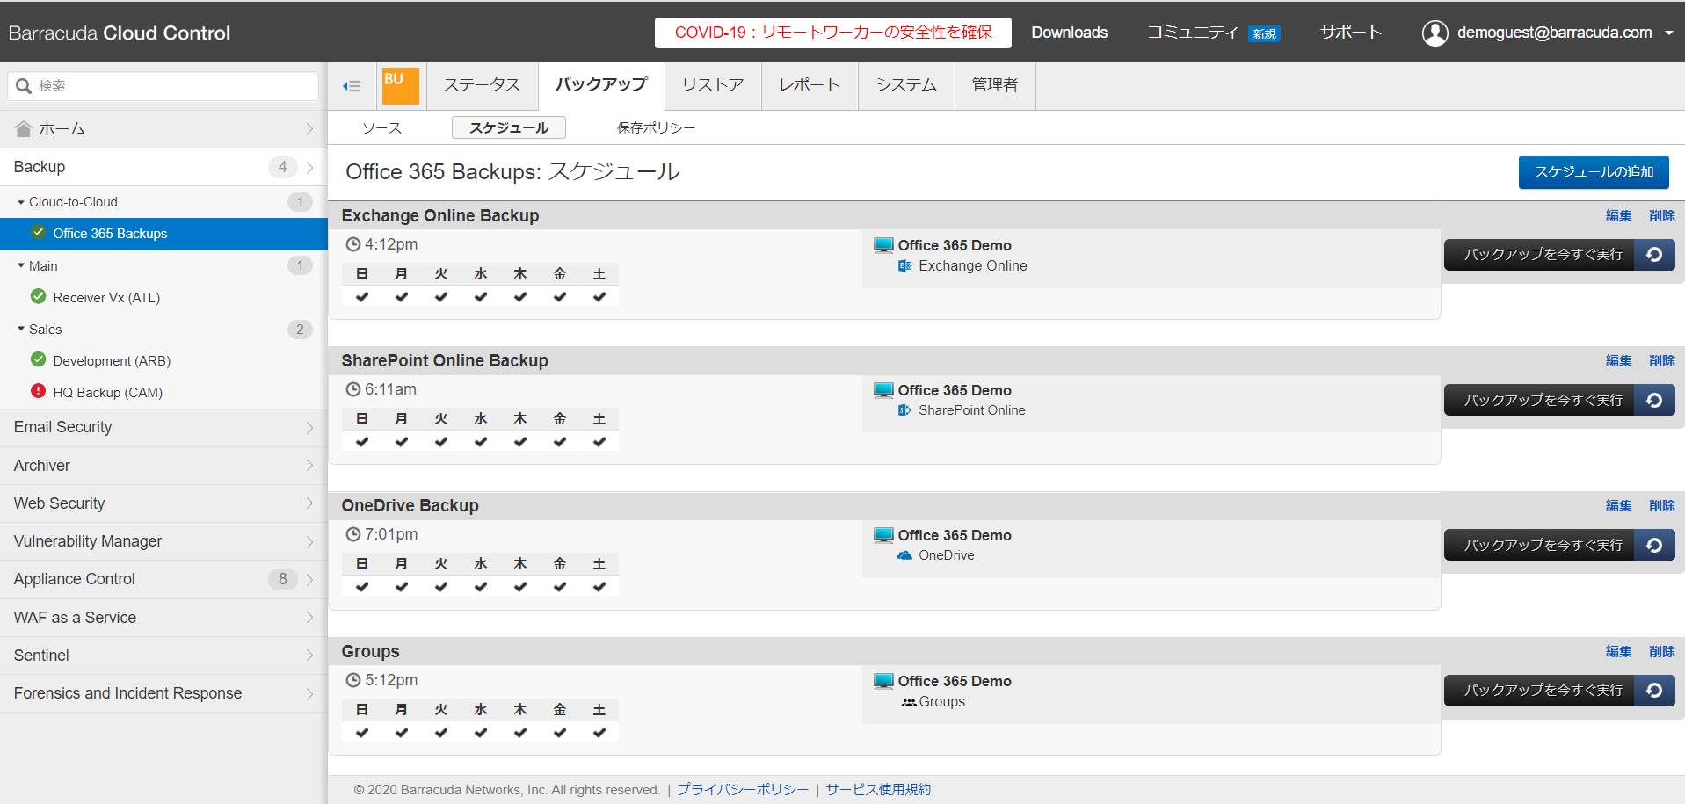
Task: Click monitor icon in Exchange Online Backup source
Action: pyautogui.click(x=883, y=245)
